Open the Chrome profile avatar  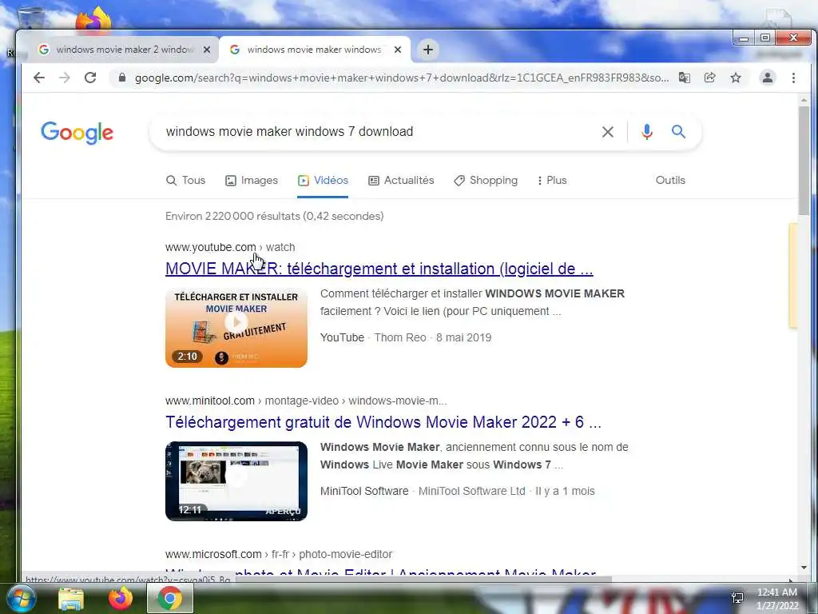pos(768,78)
